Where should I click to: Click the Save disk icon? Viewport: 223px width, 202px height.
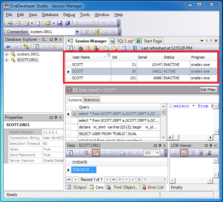coord(60,23)
